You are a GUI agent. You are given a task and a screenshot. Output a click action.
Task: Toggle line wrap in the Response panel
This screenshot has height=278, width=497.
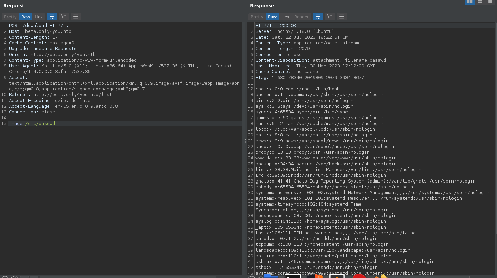(x=318, y=17)
